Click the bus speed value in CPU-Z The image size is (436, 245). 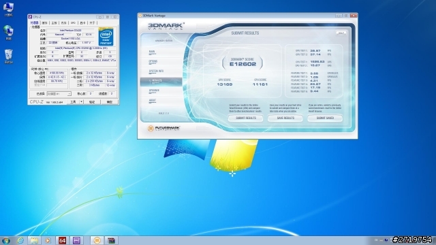pyautogui.click(x=57, y=81)
